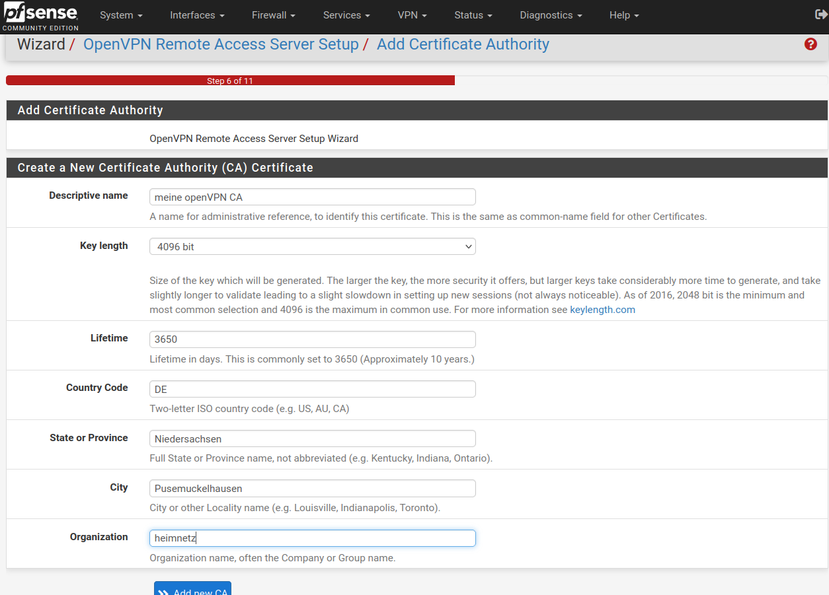This screenshot has width=829, height=595.
Task: Click the OpenVPN Remote Access Server Setup Wizard text
Action: click(254, 139)
